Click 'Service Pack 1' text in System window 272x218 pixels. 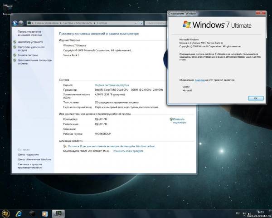(x=71, y=55)
